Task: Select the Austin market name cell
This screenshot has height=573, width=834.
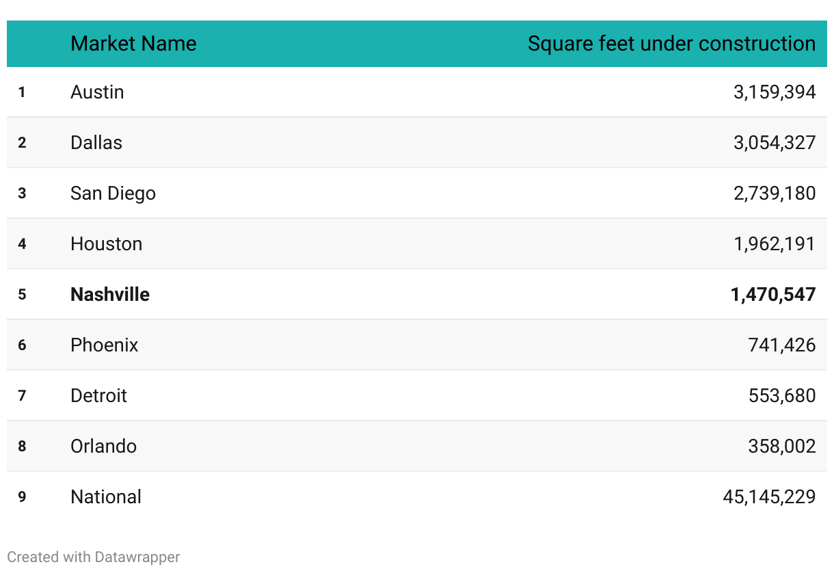Action: coord(97,92)
